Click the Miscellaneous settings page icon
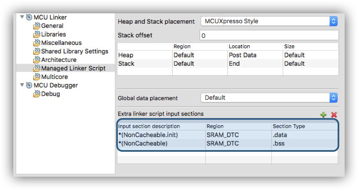This screenshot has width=358, height=190. [x=37, y=43]
